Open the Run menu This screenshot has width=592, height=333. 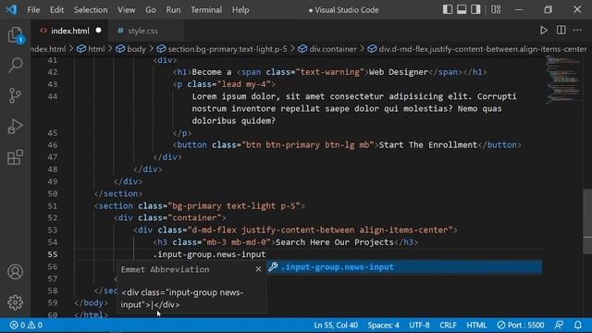pyautogui.click(x=173, y=10)
